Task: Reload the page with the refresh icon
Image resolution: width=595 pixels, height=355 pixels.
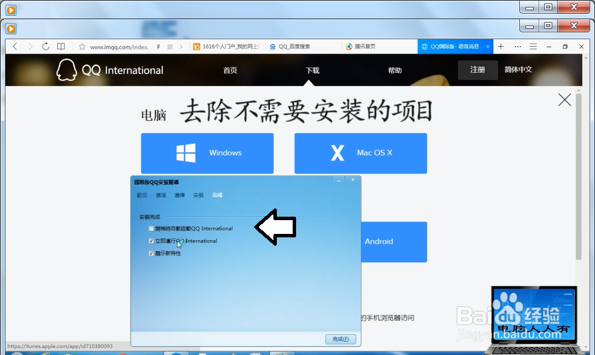Action: pos(45,46)
